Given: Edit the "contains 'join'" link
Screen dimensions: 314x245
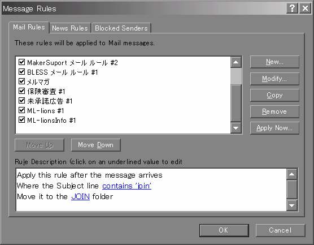Looking at the screenshot, I should coord(127,186).
